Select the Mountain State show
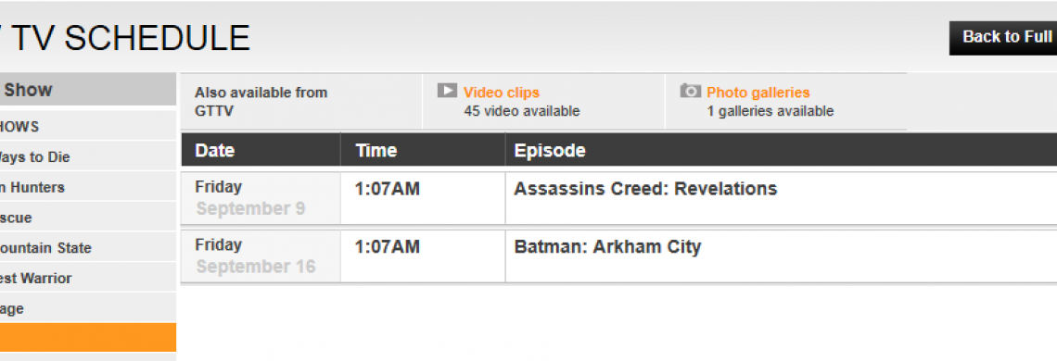Viewport: 1057px width, 361px height. pos(88,248)
